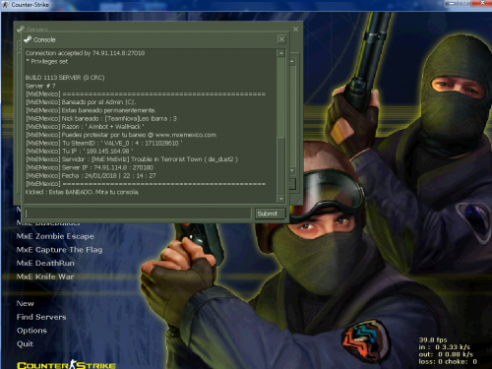Submit the console command

(270, 214)
